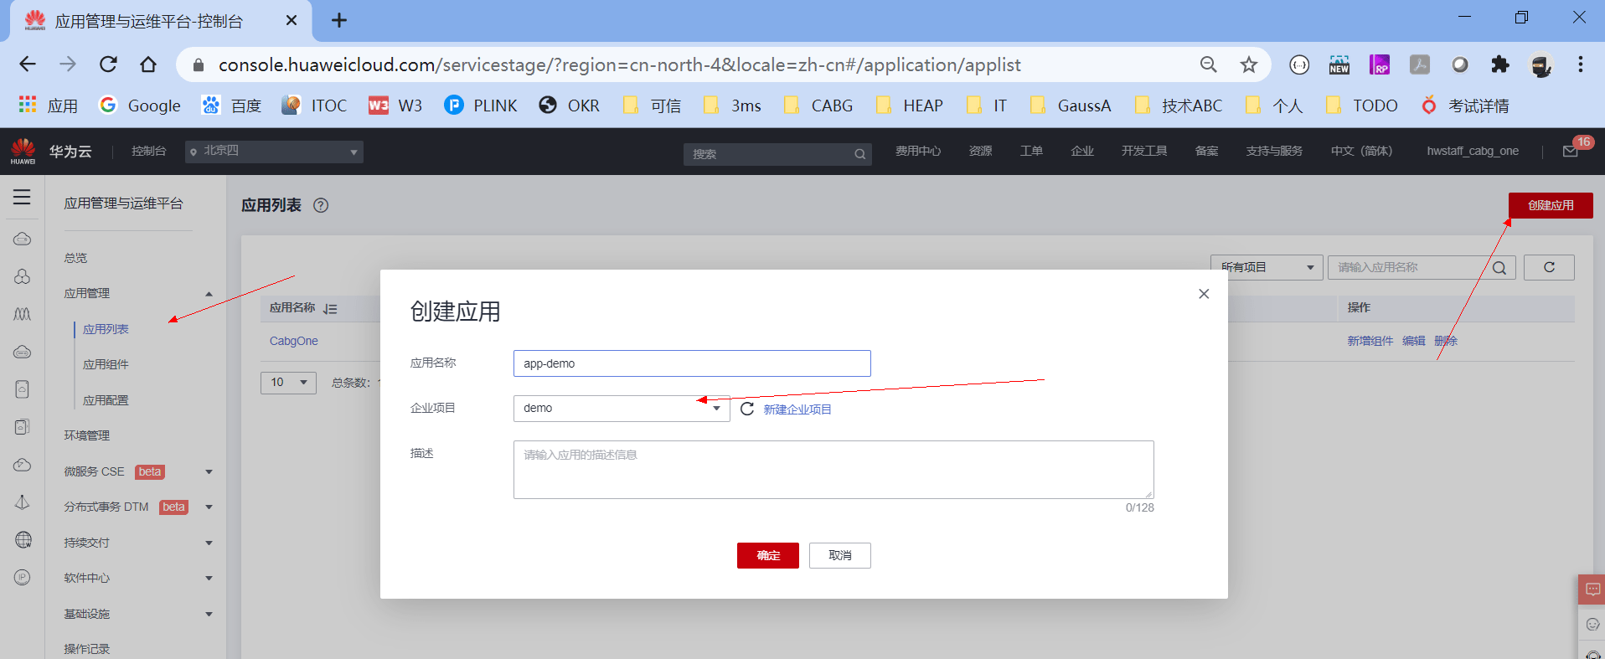Click the browser address bar URL
This screenshot has width=1605, height=659.
[x=620, y=64]
